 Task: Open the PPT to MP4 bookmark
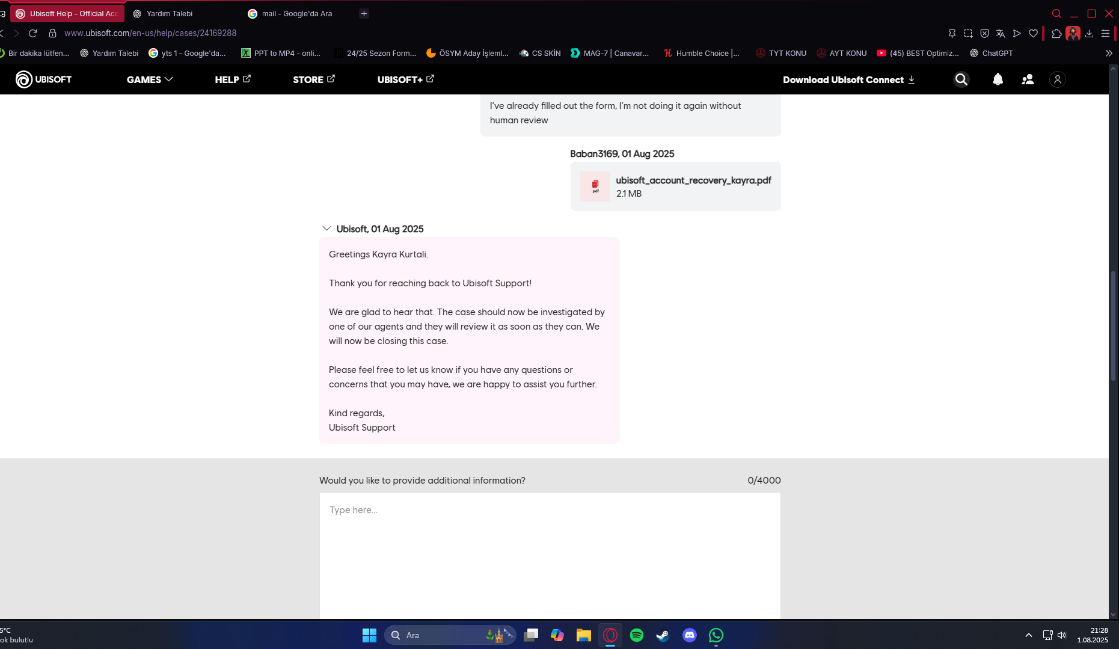coord(281,53)
